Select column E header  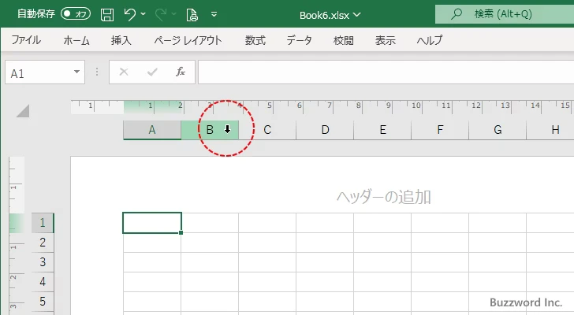click(382, 130)
